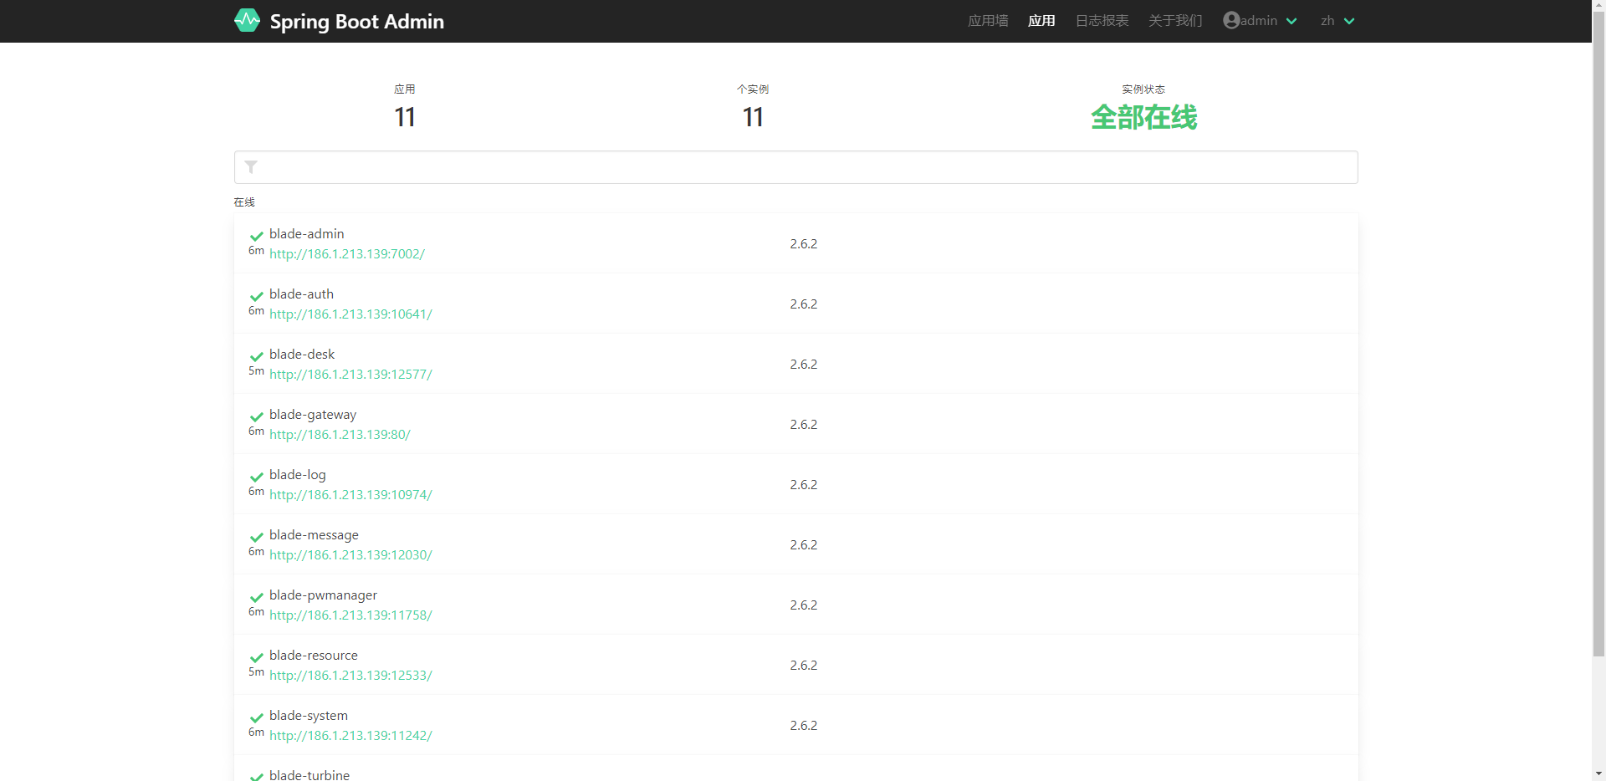The width and height of the screenshot is (1606, 781).
Task: Click the green checkmark beside blade-system
Action: click(257, 717)
